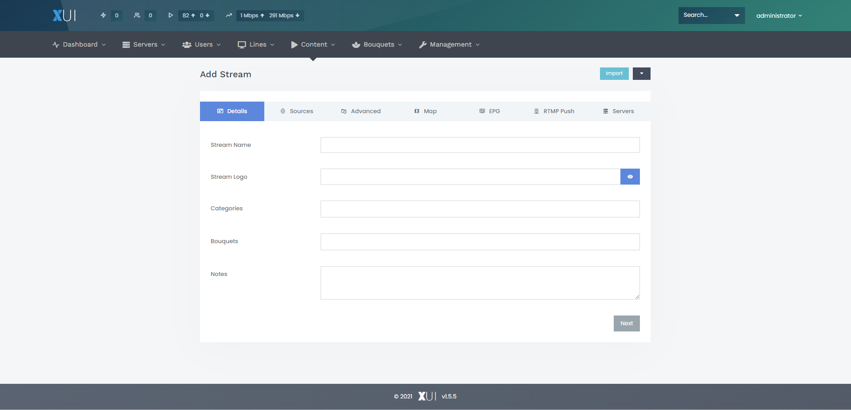The height and width of the screenshot is (410, 851).
Task: Open the administrator account menu
Action: coord(779,16)
